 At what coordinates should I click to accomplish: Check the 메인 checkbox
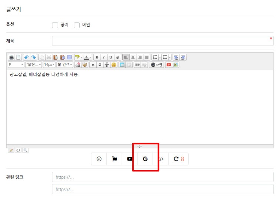(x=77, y=26)
